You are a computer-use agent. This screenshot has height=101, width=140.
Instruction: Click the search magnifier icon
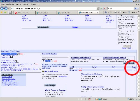point(136,8)
